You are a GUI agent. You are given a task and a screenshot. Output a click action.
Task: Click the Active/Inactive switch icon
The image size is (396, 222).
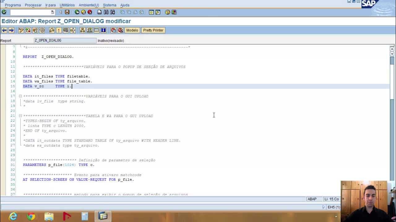pos(28,30)
